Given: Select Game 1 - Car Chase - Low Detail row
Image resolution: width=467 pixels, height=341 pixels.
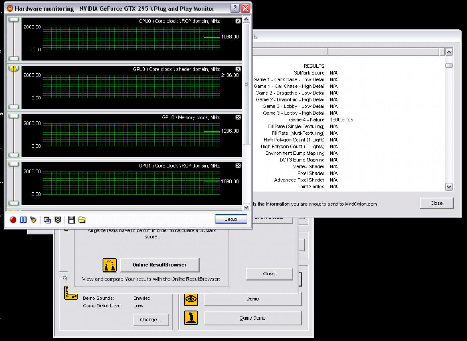Looking at the screenshot, I should coord(348,79).
